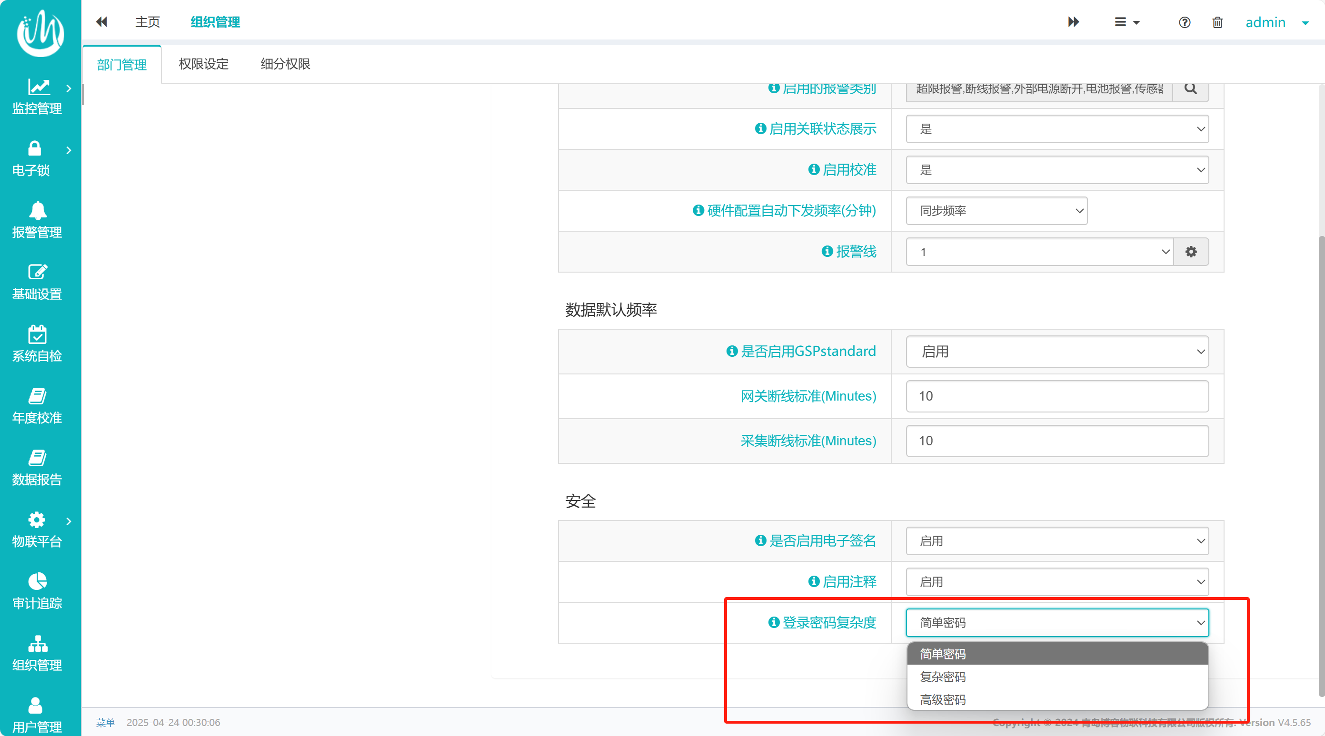
Task: Open 报警管理 bell icon in sidebar
Action: point(37,211)
